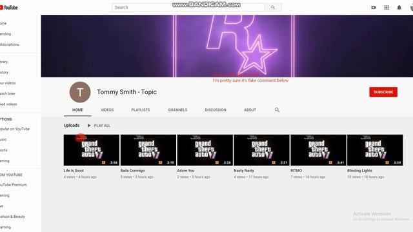Switch to the Videos tab
This screenshot has height=232, width=413.
[x=107, y=110]
